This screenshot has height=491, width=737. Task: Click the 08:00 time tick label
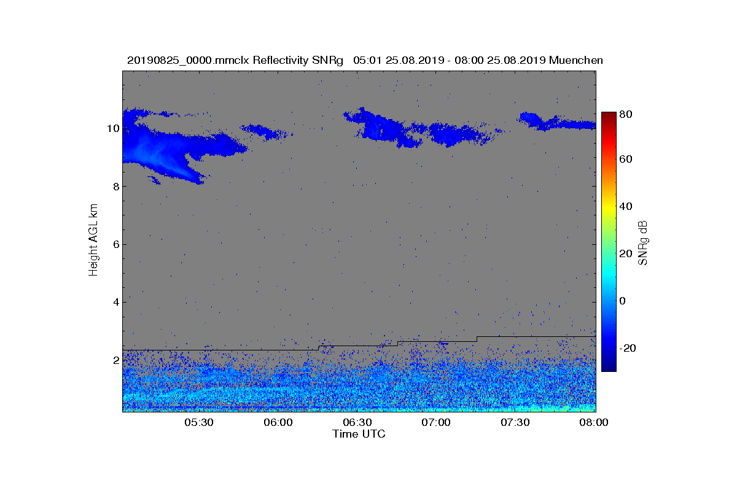coord(594,423)
